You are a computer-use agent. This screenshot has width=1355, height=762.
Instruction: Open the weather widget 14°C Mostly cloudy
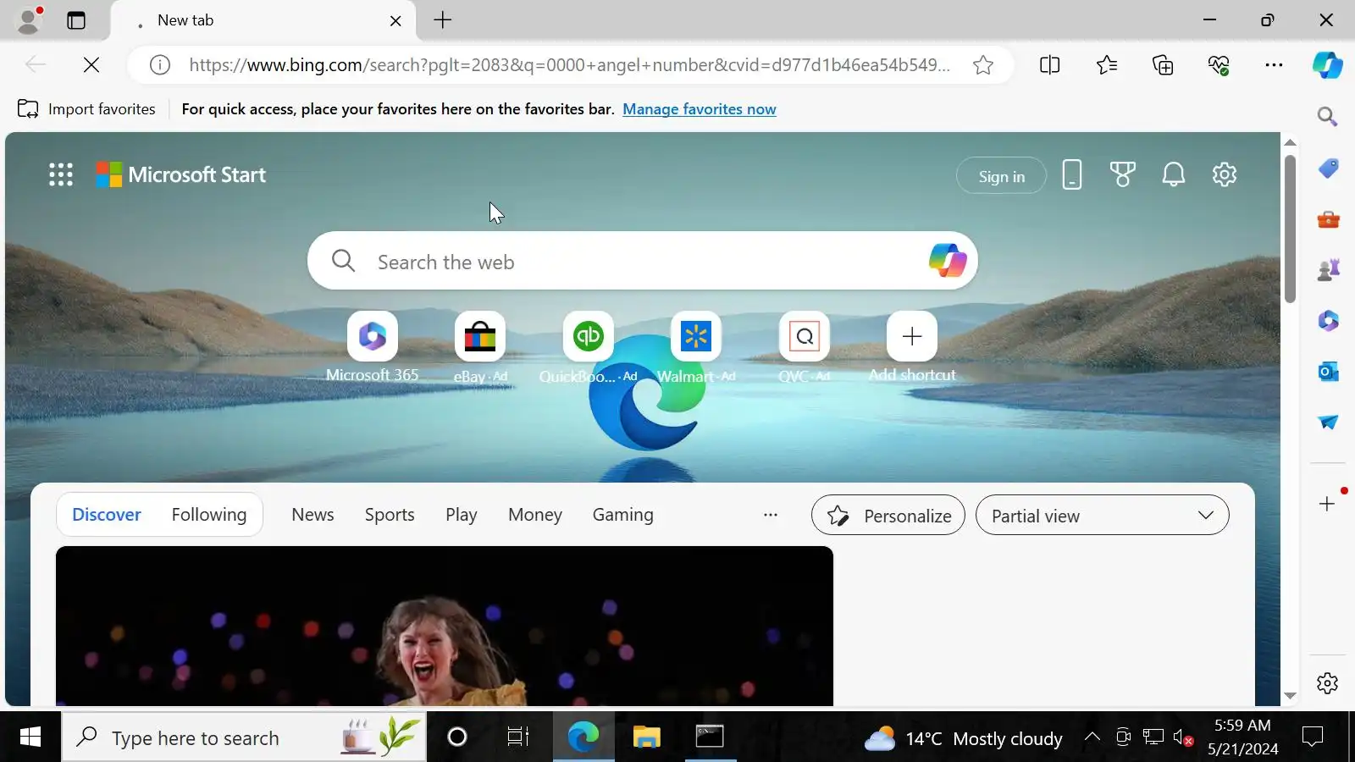tap(963, 738)
